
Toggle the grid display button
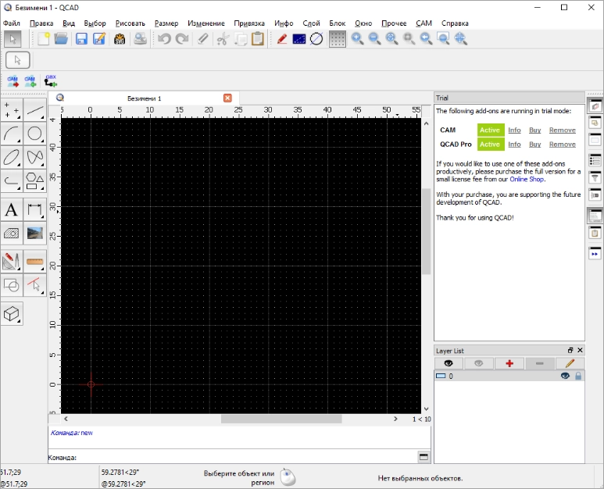click(x=337, y=39)
